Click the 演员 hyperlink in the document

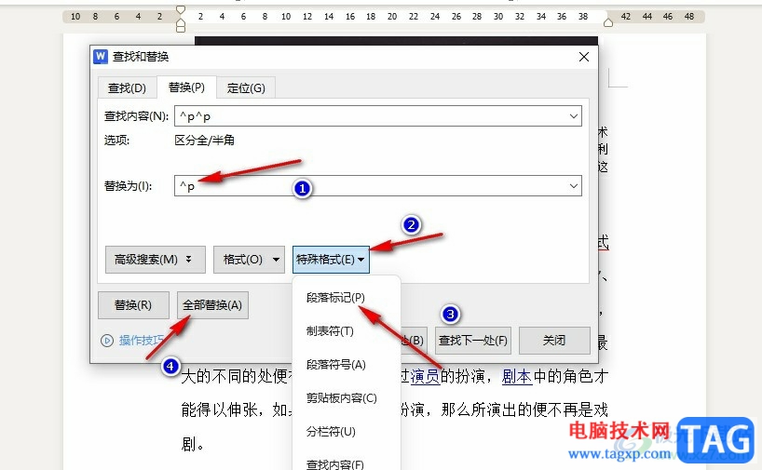[425, 376]
